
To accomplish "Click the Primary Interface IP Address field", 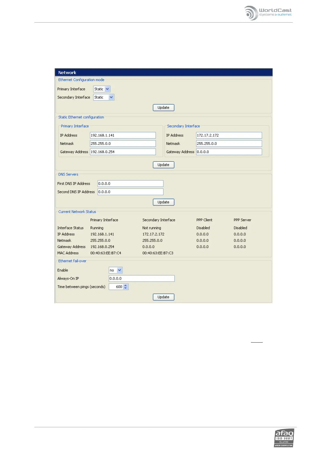I will (123, 135).
